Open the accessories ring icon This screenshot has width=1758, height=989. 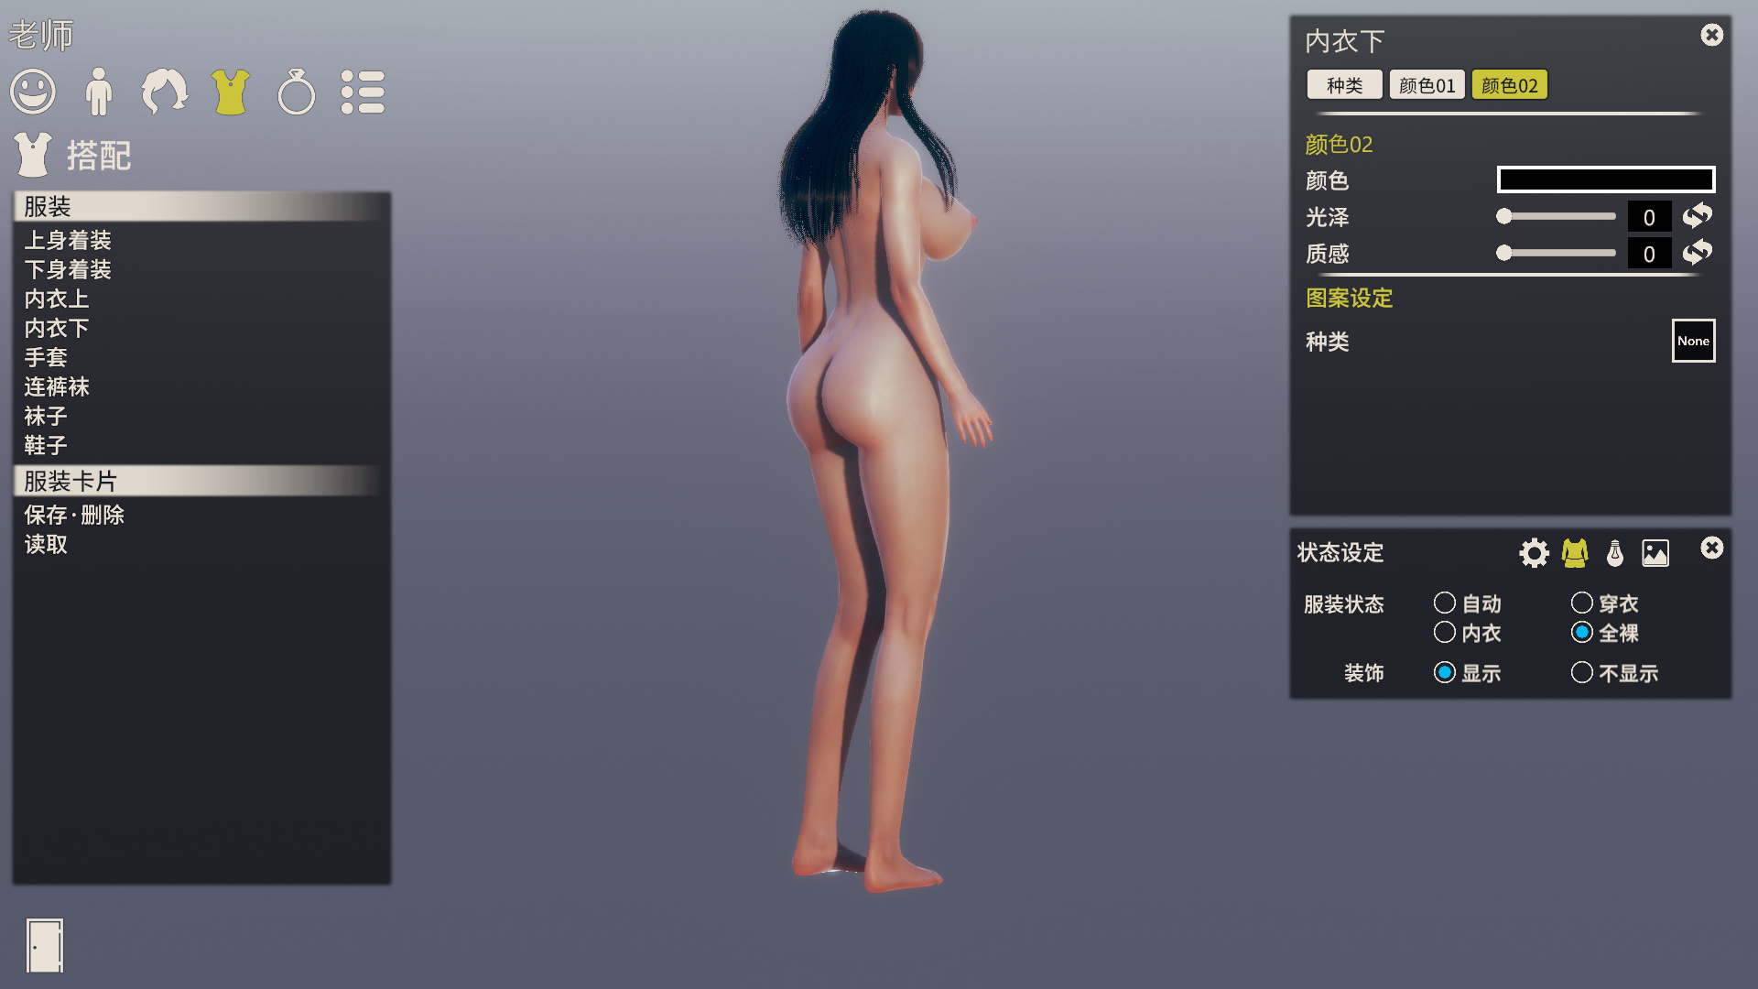(x=297, y=92)
